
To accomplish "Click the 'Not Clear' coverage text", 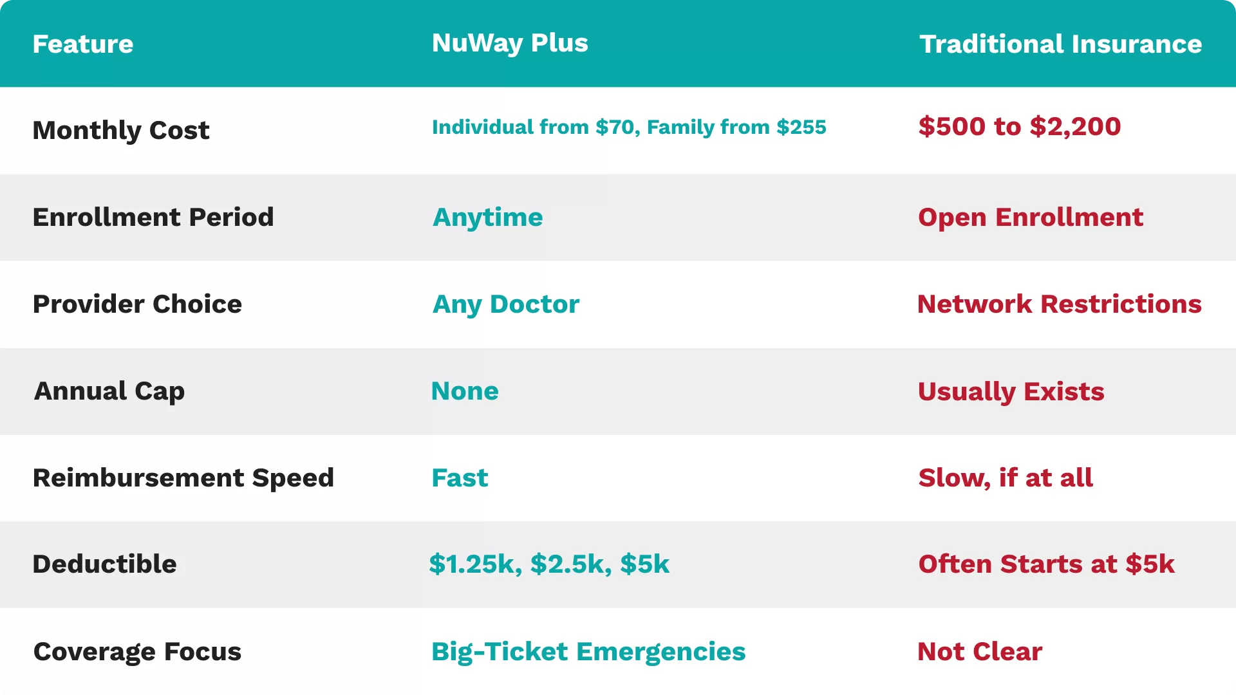I will (x=979, y=651).
